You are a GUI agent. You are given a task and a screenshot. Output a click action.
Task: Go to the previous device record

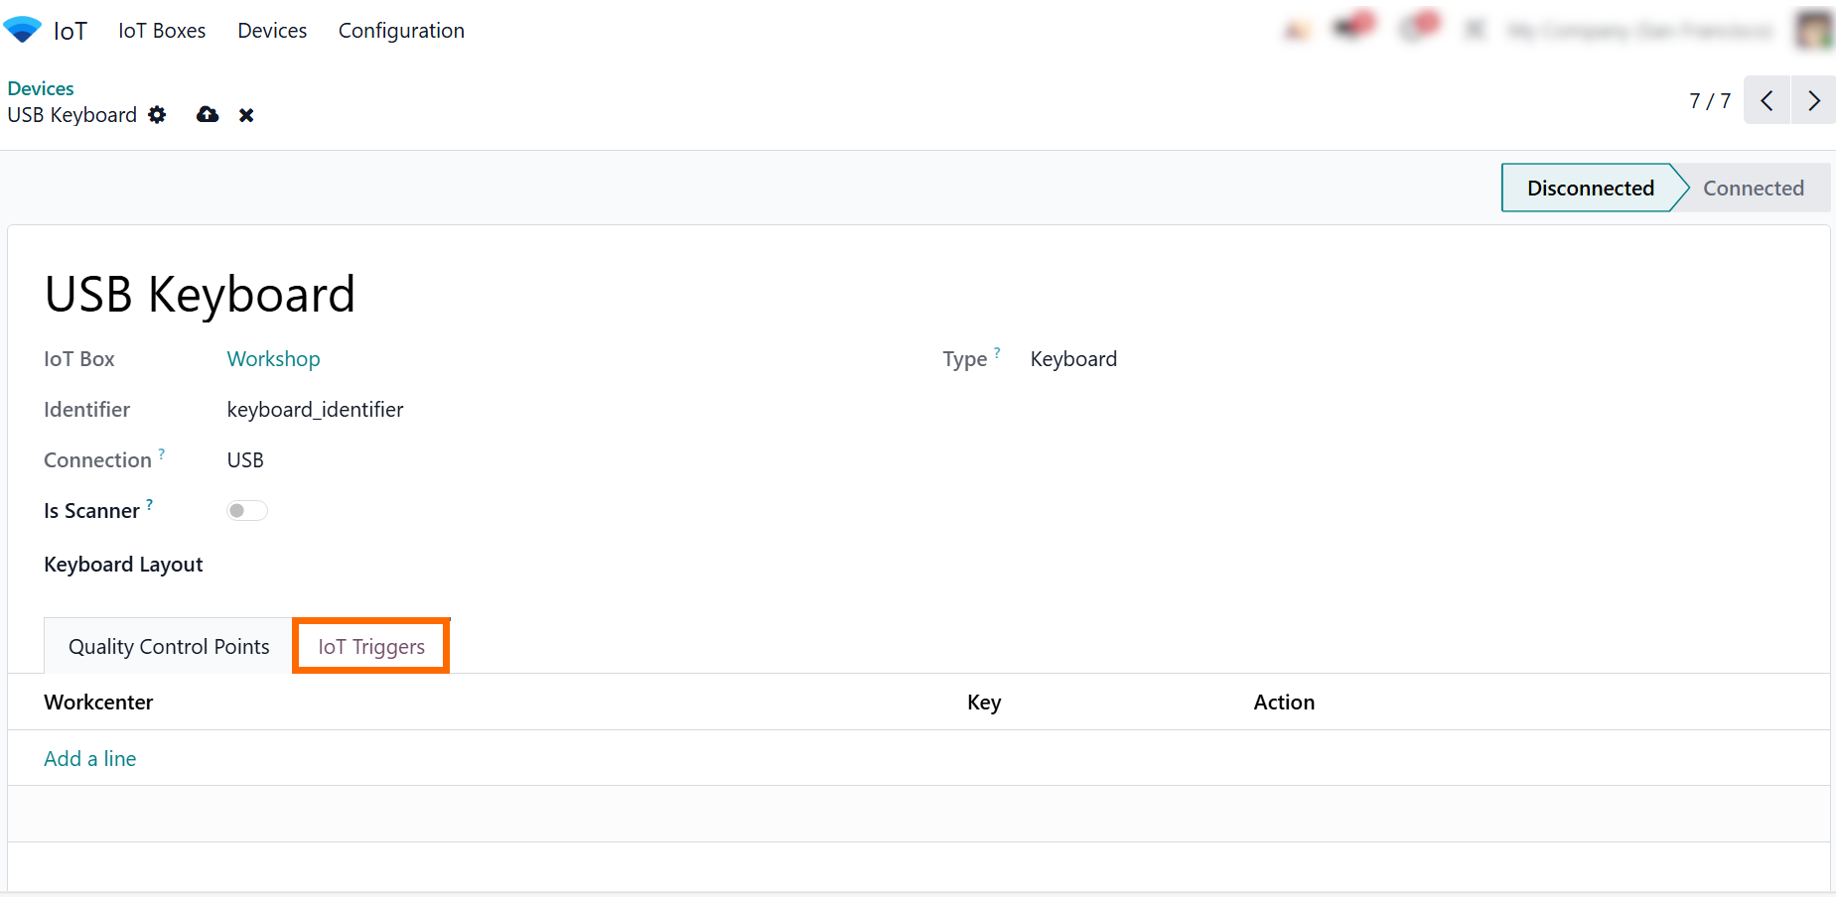(x=1766, y=100)
